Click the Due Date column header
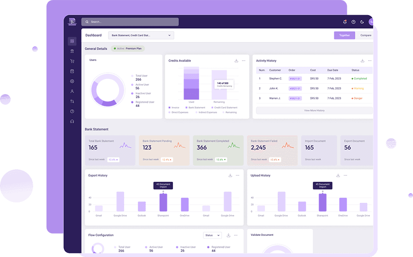413x257 pixels. 333,70
